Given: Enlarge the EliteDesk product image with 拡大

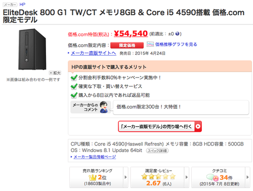Looking at the screenshot, I should [55, 73].
